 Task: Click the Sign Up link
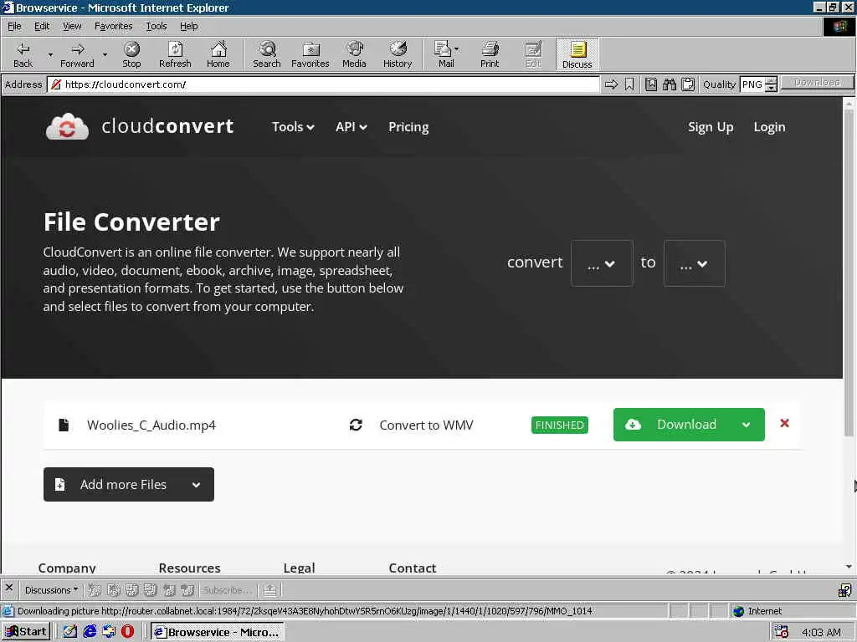point(711,127)
